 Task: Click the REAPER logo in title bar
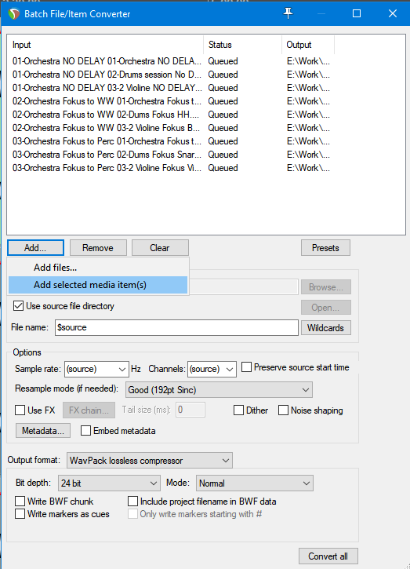(x=14, y=14)
